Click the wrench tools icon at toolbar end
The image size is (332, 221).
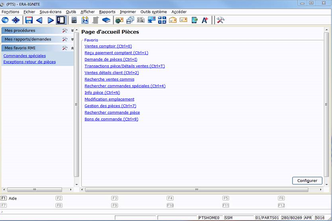tap(220, 20)
